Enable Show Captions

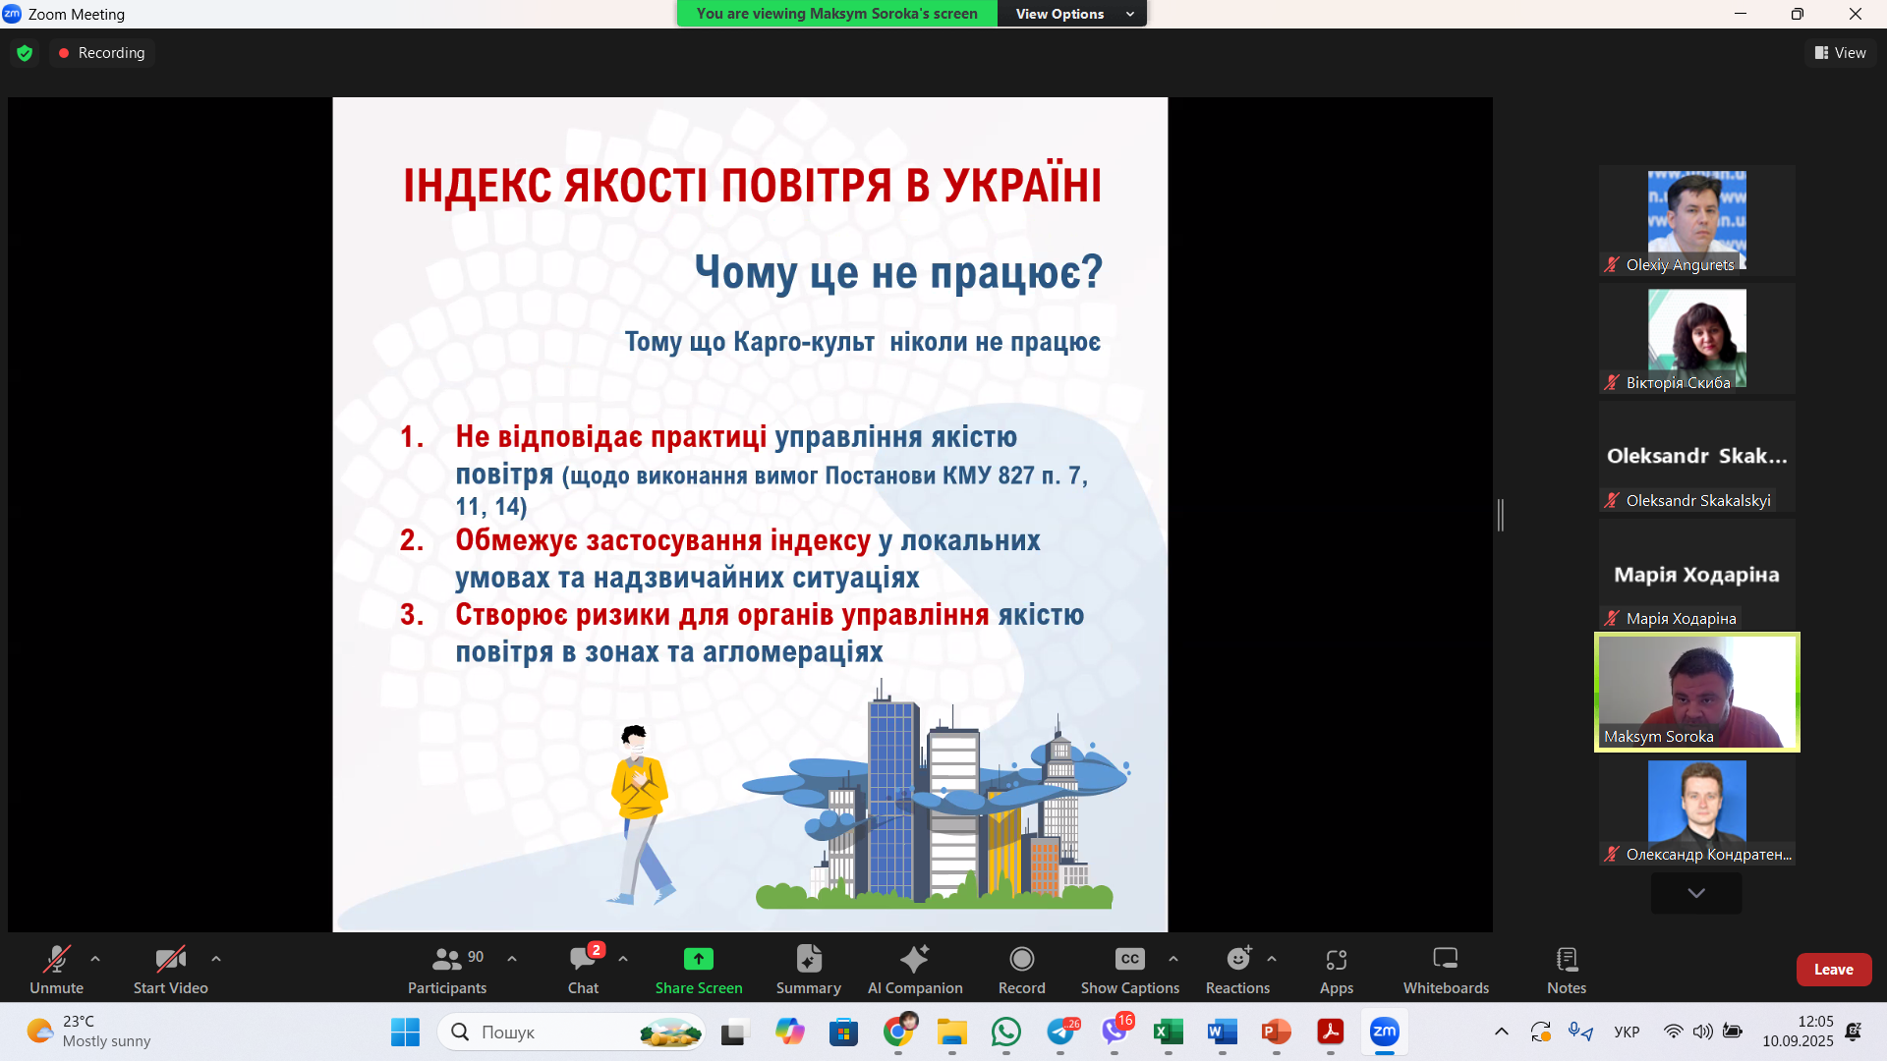pos(1128,969)
